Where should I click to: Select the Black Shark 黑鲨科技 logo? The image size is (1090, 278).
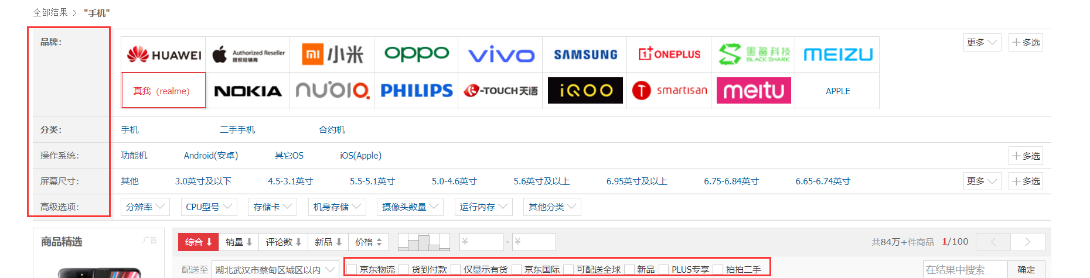click(754, 54)
